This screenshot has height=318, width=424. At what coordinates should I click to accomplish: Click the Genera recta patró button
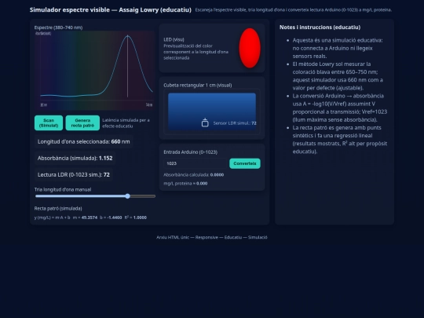pyautogui.click(x=82, y=123)
